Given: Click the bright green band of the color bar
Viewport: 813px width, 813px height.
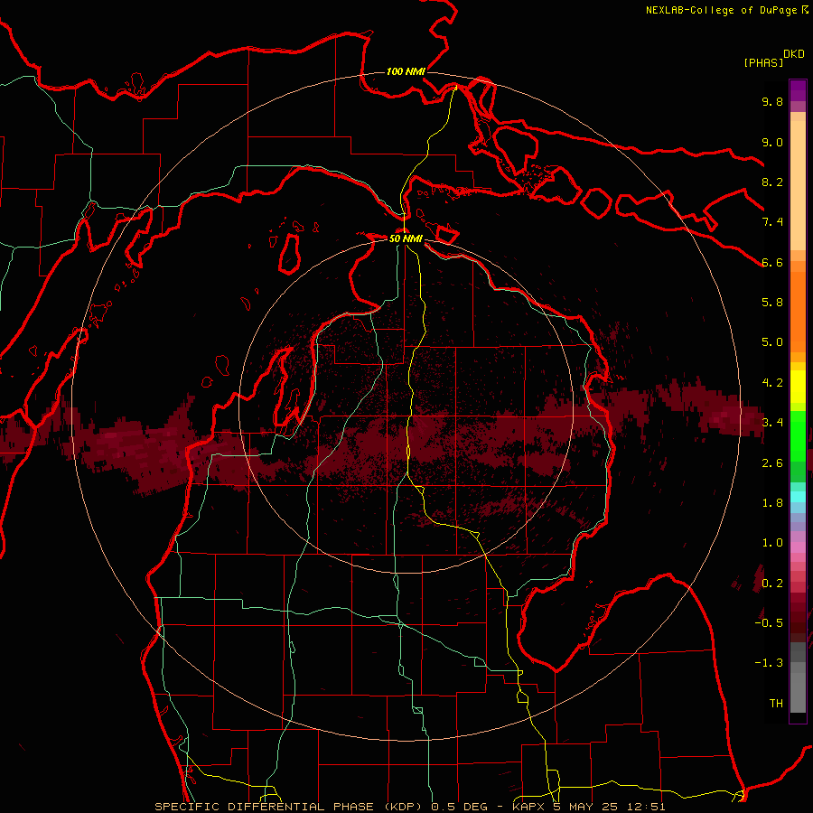Looking at the screenshot, I should (x=798, y=435).
